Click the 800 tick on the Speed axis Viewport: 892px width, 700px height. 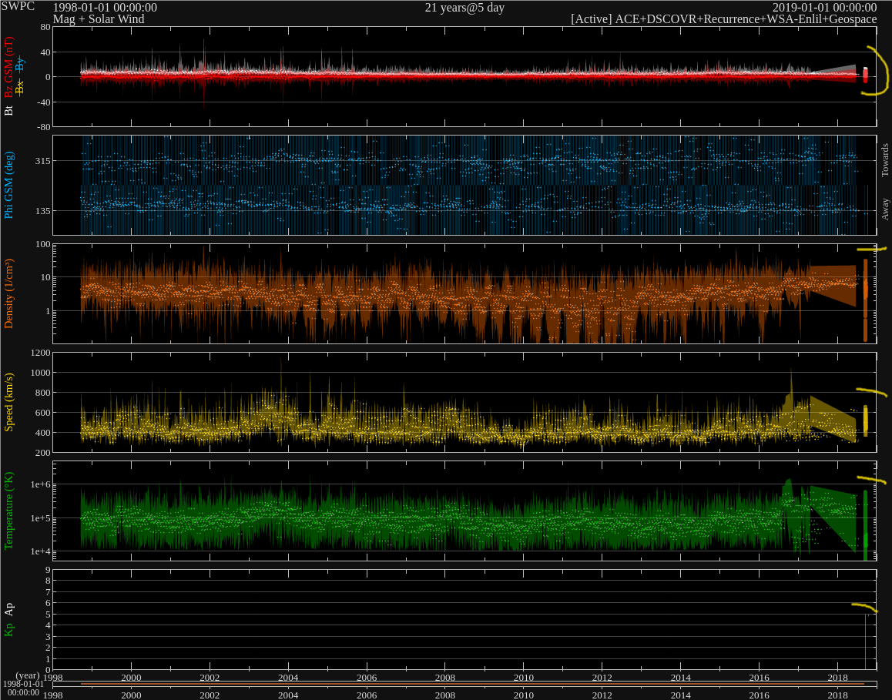click(x=43, y=393)
